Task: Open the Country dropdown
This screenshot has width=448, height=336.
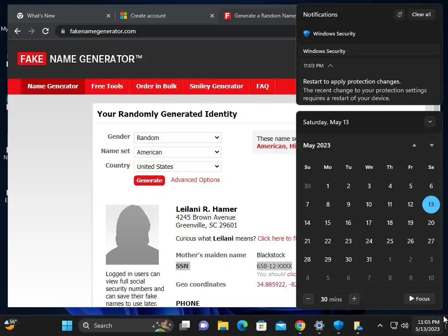Action: pyautogui.click(x=178, y=167)
